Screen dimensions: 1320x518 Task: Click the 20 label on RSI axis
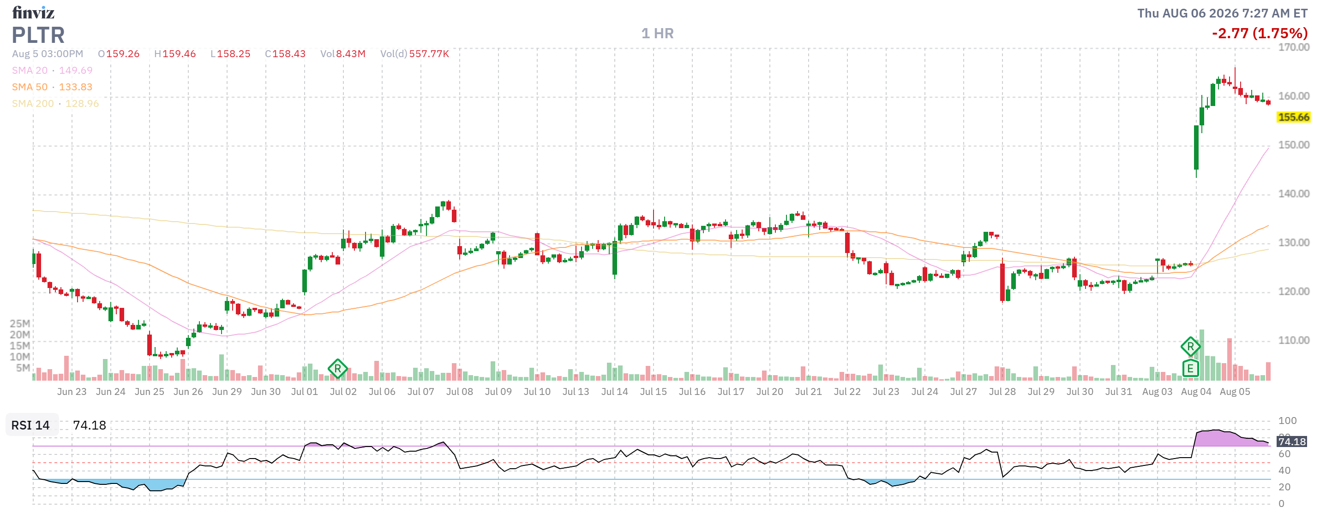coord(1284,487)
